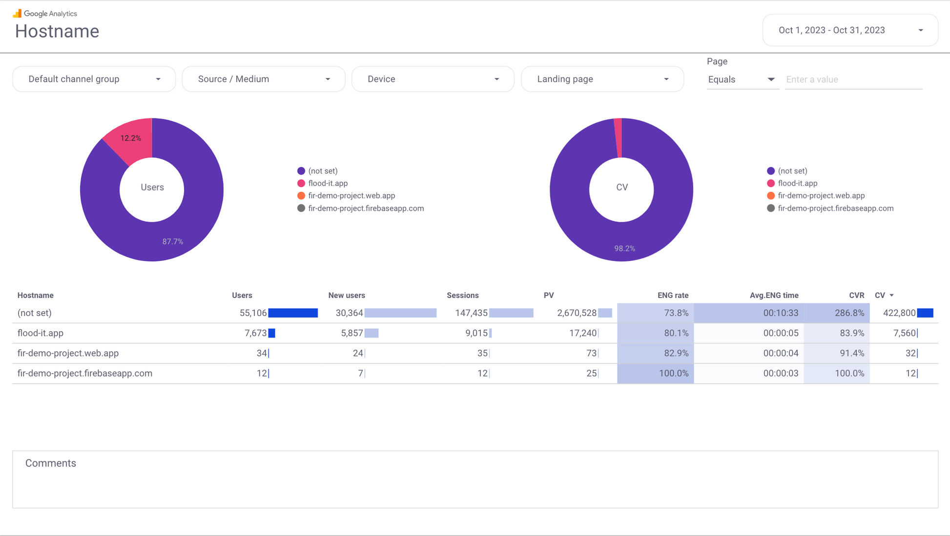This screenshot has width=950, height=536.
Task: Click the CV column sort arrow icon
Action: [891, 296]
